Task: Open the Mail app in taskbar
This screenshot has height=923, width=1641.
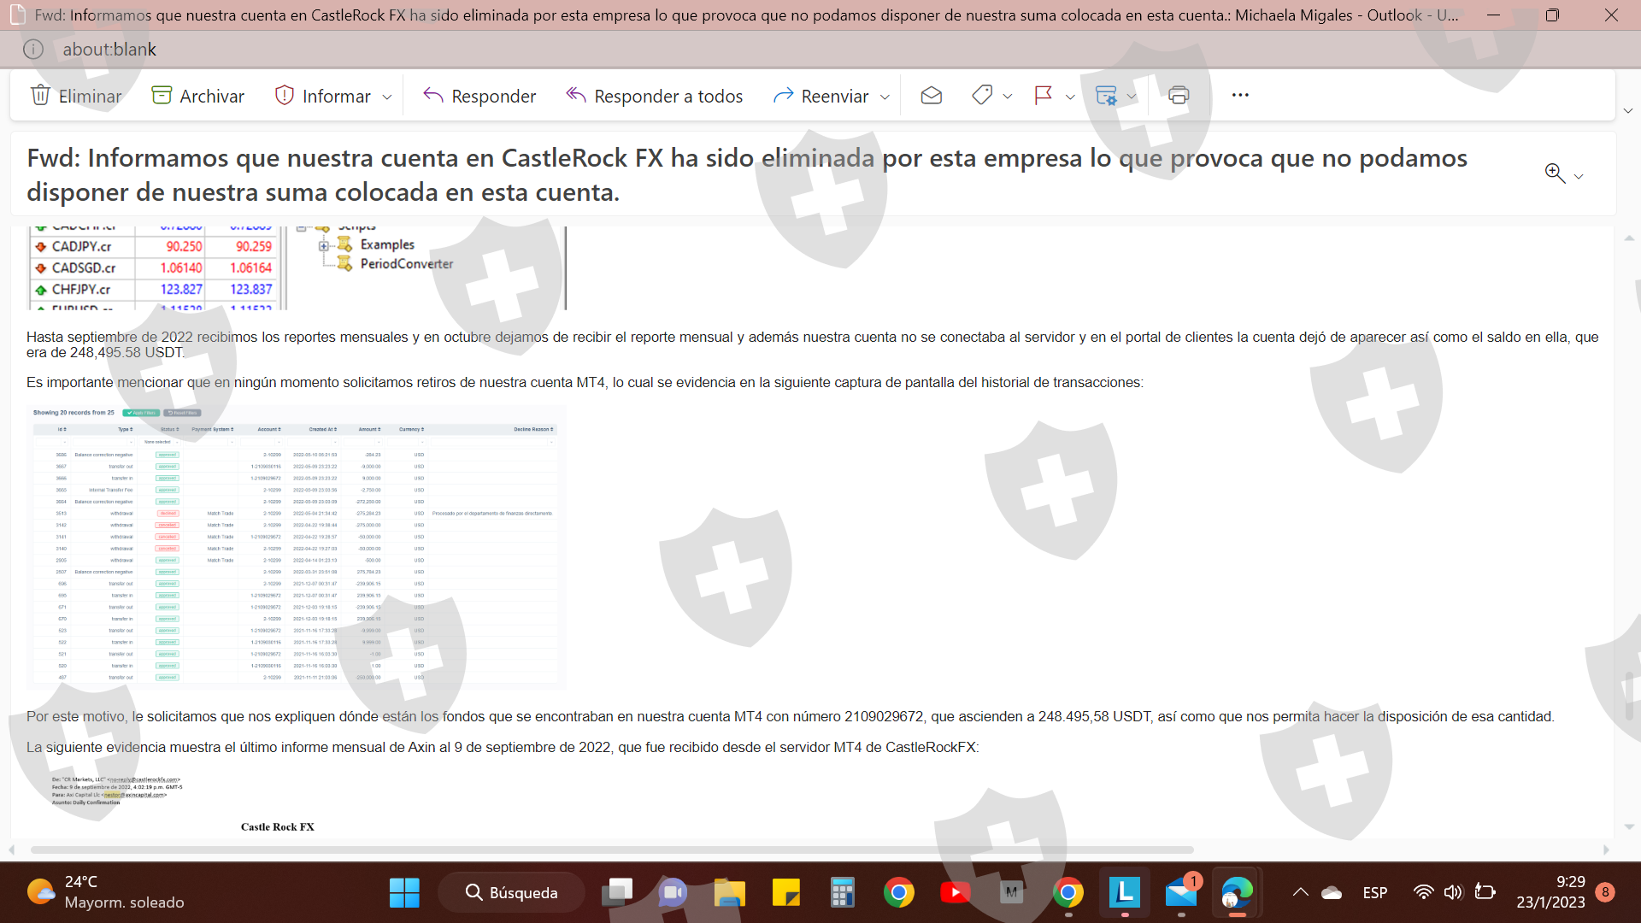Action: 1181,893
